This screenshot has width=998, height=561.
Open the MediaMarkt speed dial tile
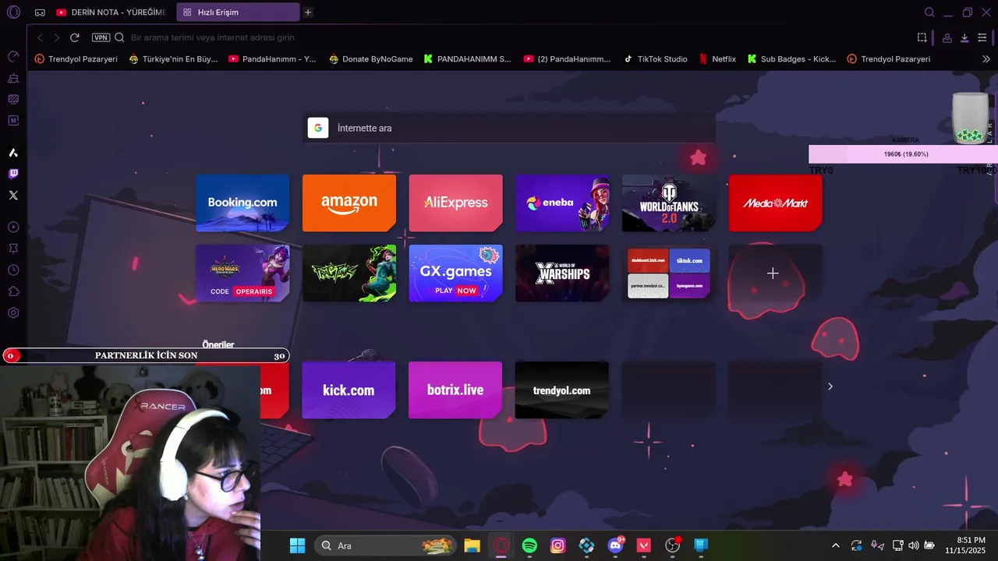775,203
